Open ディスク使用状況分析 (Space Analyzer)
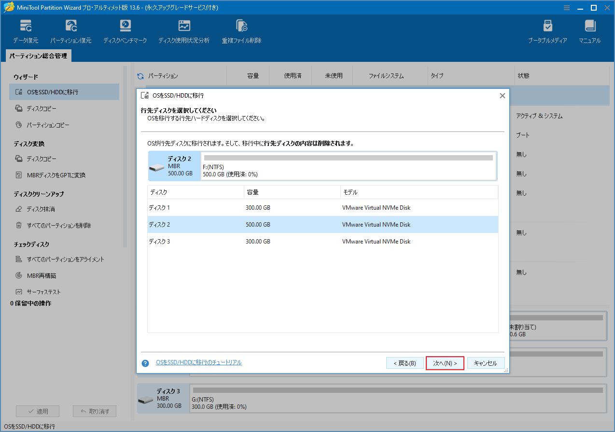Image resolution: width=615 pixels, height=432 pixels. click(x=183, y=30)
